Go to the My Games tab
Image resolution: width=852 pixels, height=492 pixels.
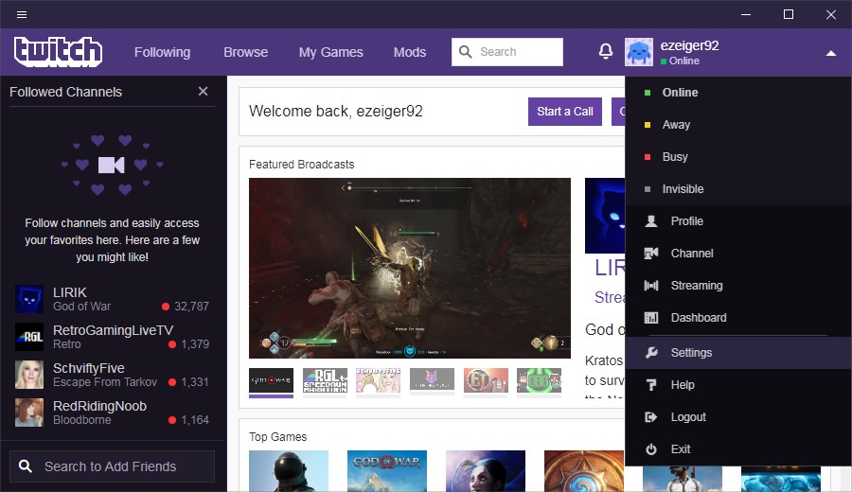(x=330, y=52)
